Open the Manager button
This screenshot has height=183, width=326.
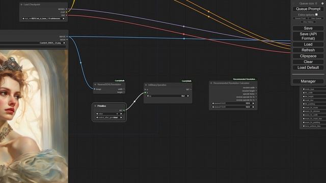click(308, 81)
